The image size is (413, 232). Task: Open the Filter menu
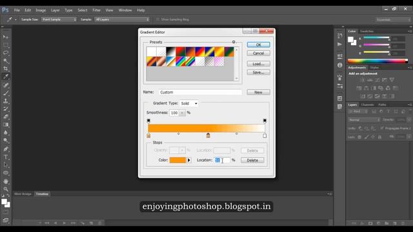click(x=96, y=10)
